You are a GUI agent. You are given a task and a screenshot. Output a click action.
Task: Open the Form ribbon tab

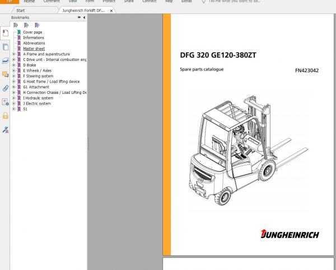coord(90,1)
